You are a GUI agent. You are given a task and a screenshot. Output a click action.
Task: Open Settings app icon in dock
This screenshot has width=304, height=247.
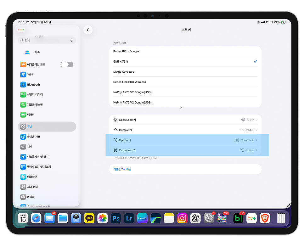tap(209, 218)
